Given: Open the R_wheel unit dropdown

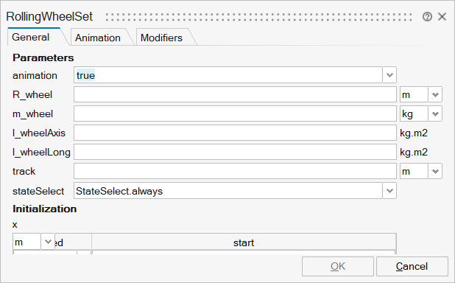Looking at the screenshot, I should pyautogui.click(x=435, y=95).
